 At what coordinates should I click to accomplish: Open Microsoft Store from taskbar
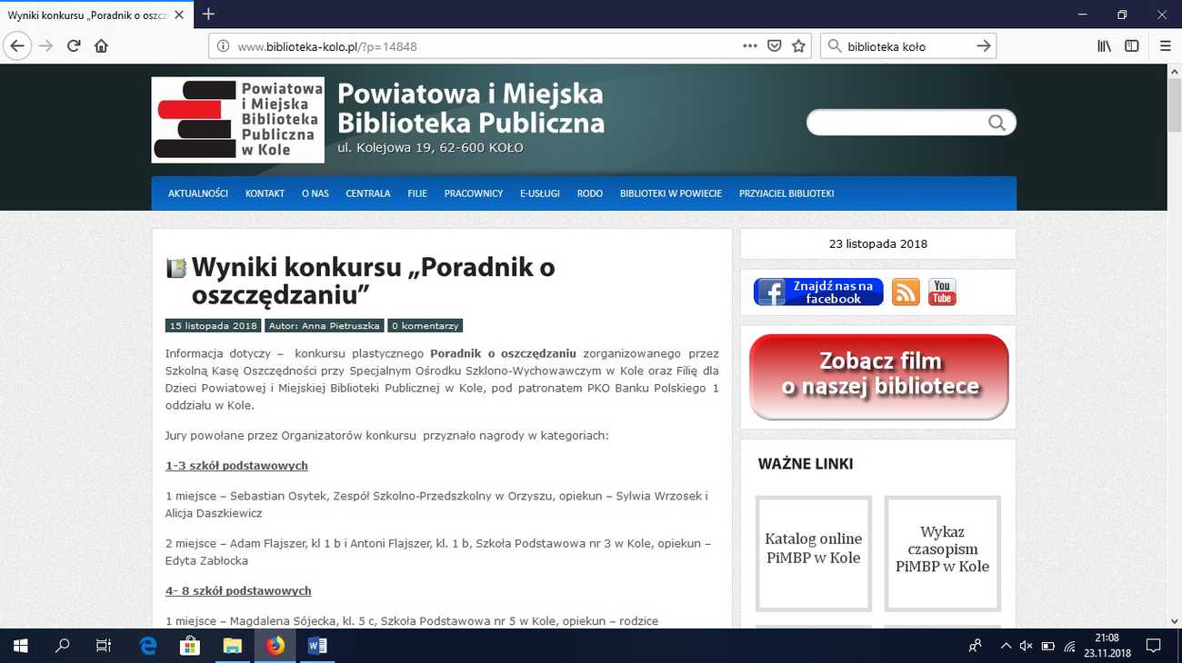click(190, 646)
